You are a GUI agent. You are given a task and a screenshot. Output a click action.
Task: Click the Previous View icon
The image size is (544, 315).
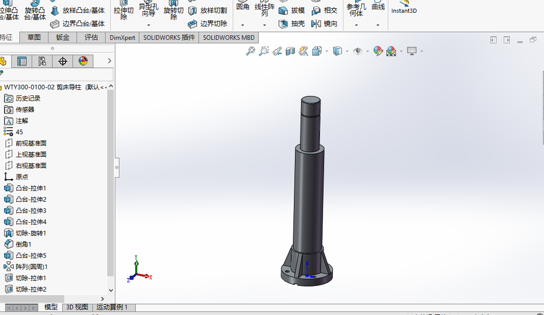tap(277, 52)
